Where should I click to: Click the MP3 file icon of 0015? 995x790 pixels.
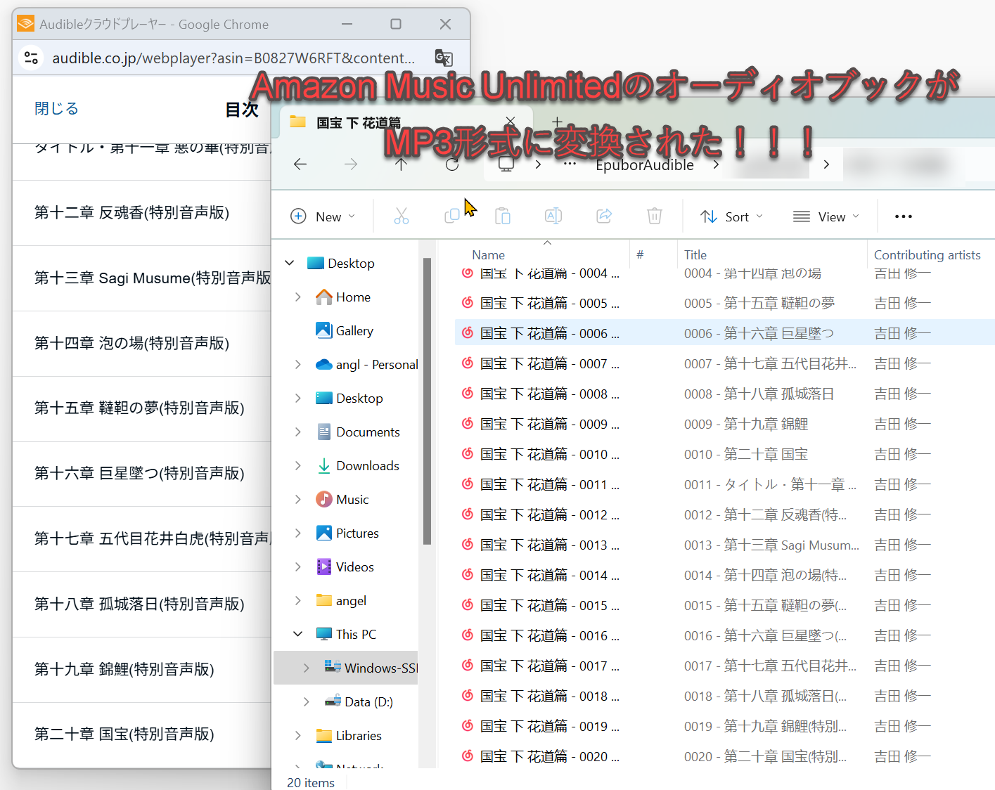coord(467,605)
